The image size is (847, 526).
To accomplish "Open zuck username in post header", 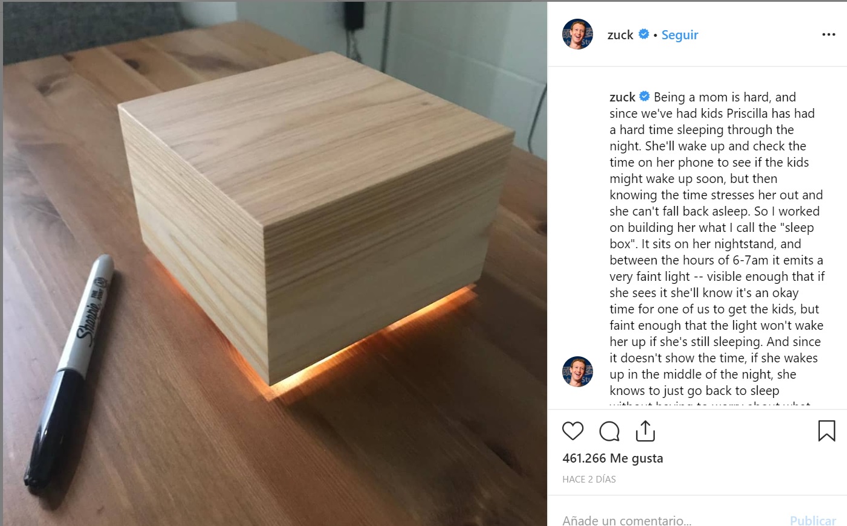I will click(620, 35).
